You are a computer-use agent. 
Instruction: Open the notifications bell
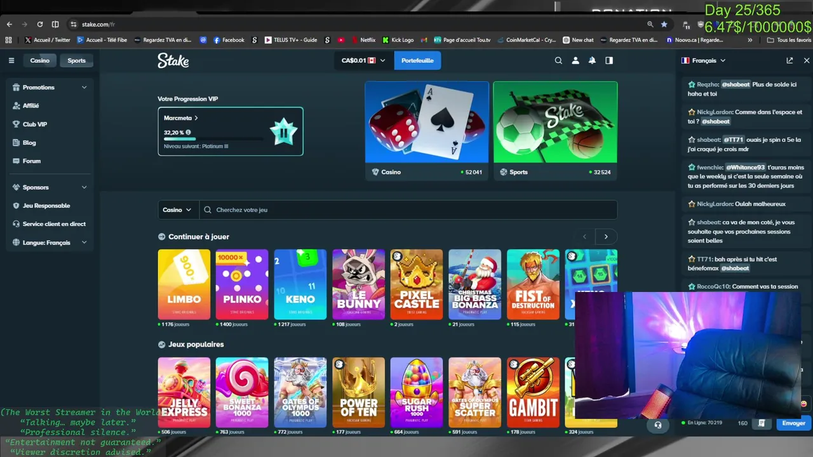(592, 60)
